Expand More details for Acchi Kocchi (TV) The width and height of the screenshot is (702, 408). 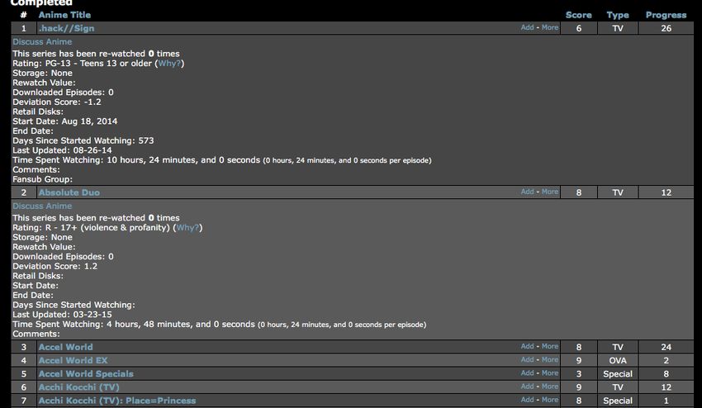click(x=550, y=387)
